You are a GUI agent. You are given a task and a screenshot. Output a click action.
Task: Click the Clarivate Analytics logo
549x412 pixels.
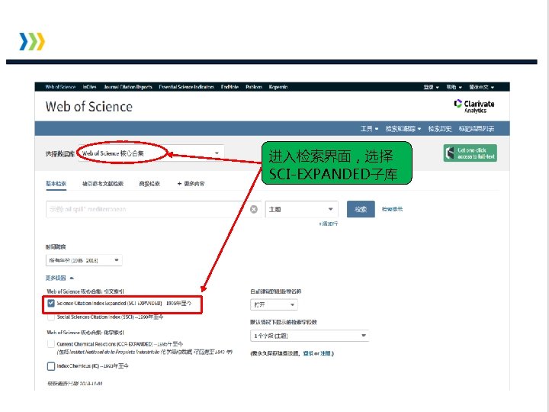click(474, 106)
